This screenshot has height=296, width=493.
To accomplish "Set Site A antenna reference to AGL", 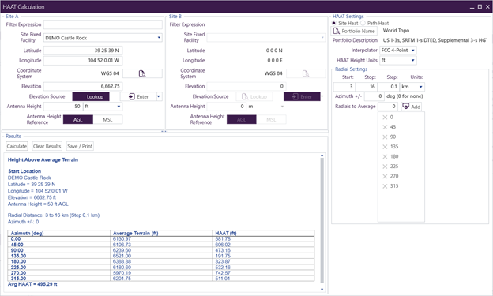I will pyautogui.click(x=78, y=119).
